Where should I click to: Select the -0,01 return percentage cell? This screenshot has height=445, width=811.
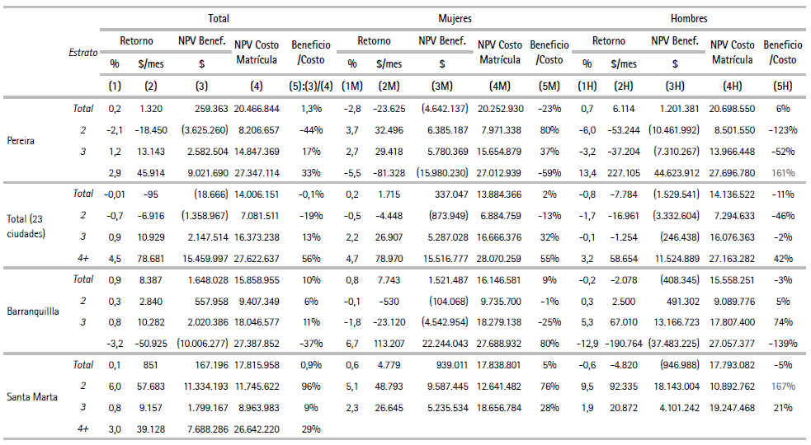click(114, 194)
